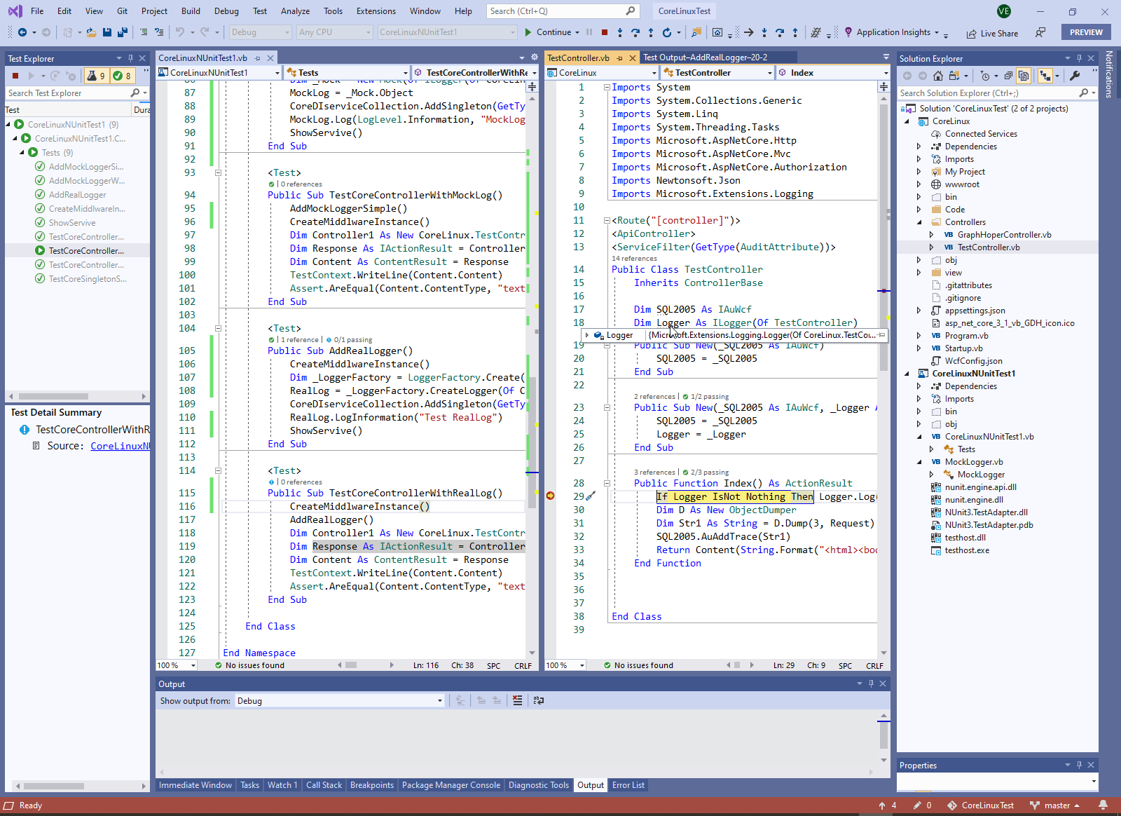Viewport: 1121px width, 816px height.
Task: Toggle the total tests filter showing 9
Action: [x=96, y=76]
